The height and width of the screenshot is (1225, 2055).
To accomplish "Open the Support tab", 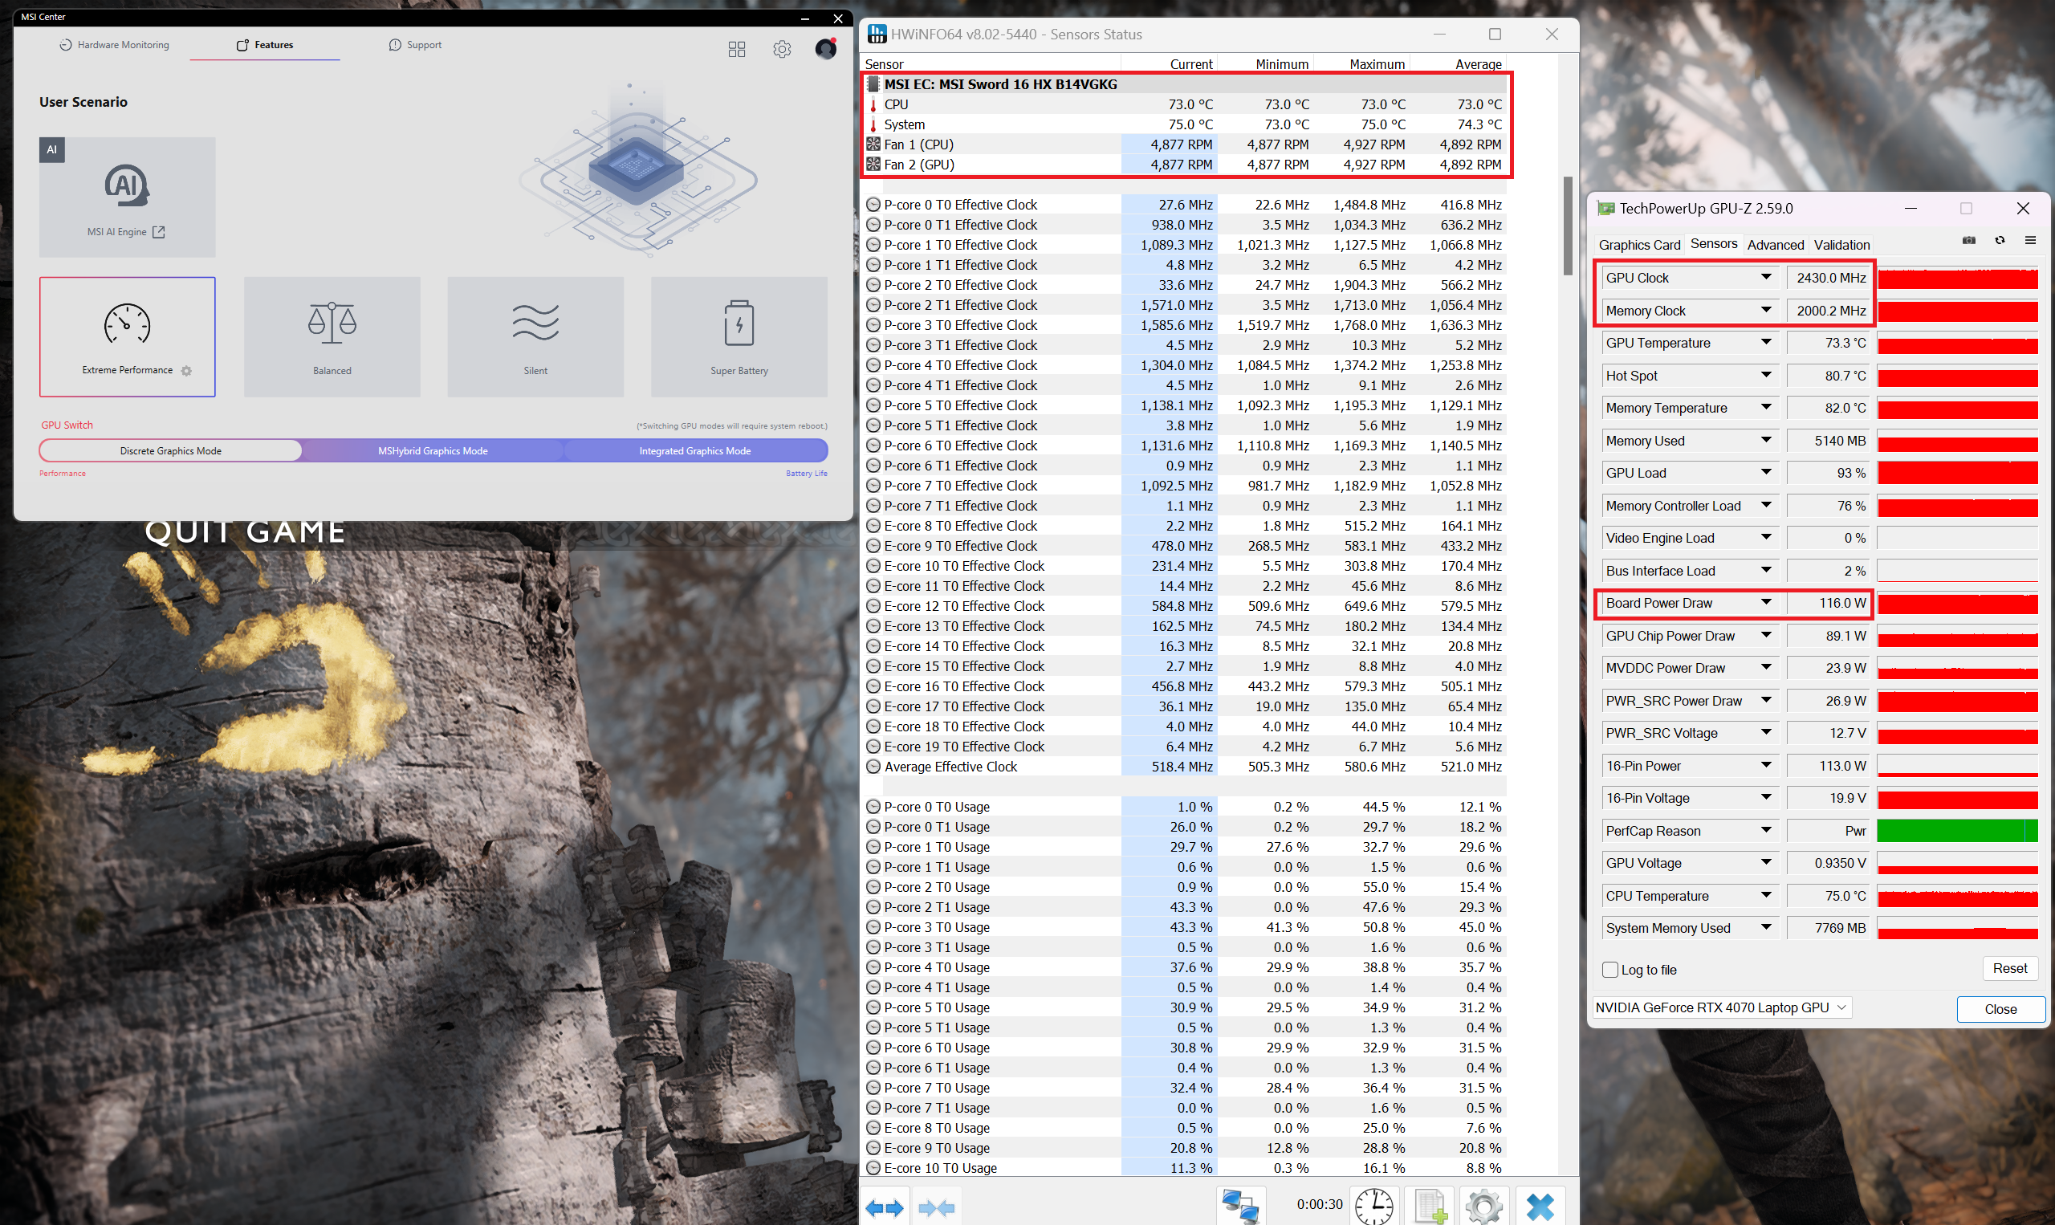I will [x=415, y=45].
